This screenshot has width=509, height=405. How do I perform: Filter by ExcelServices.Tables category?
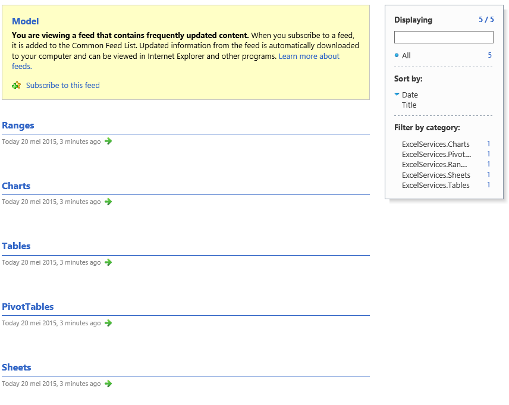coord(436,185)
